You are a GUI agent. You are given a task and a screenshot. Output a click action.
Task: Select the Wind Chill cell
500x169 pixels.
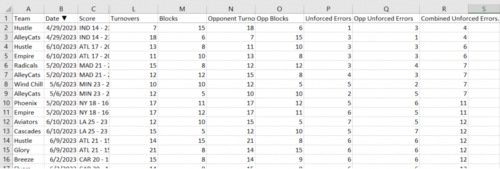click(x=28, y=84)
